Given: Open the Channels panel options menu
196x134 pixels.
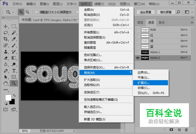Looking at the screenshot, I should pos(192,23).
